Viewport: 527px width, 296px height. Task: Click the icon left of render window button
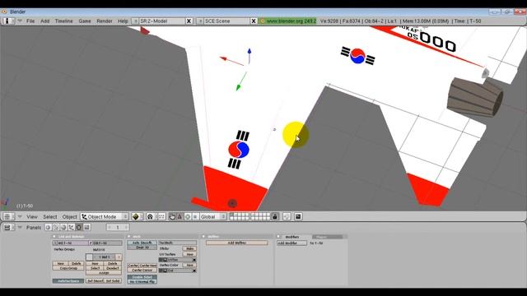[287, 216]
